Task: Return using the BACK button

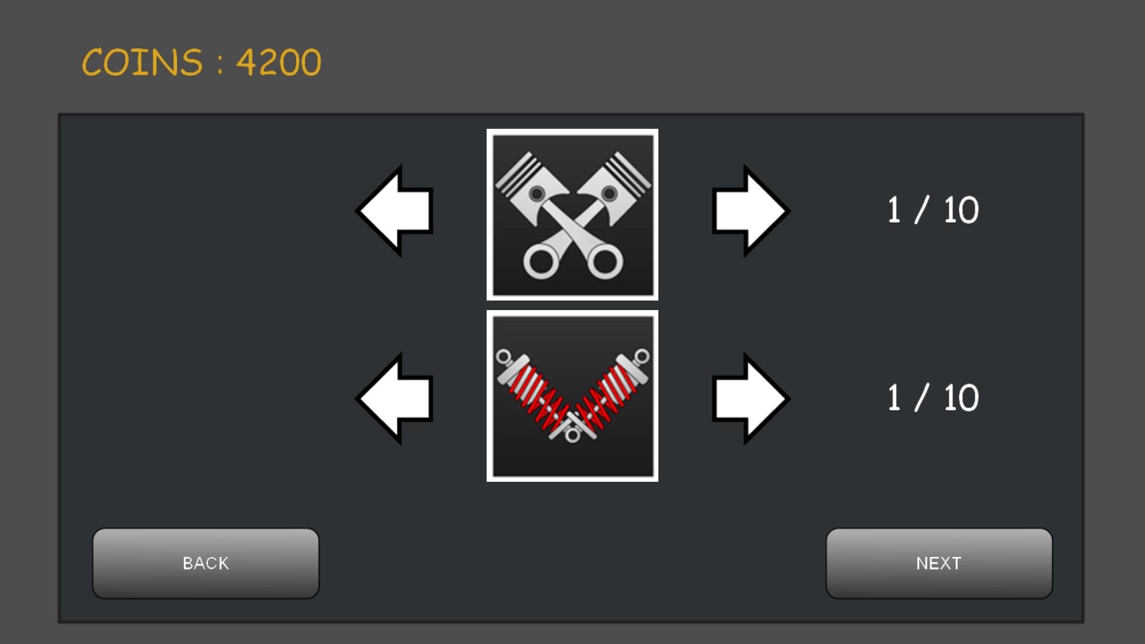Action: pos(206,563)
